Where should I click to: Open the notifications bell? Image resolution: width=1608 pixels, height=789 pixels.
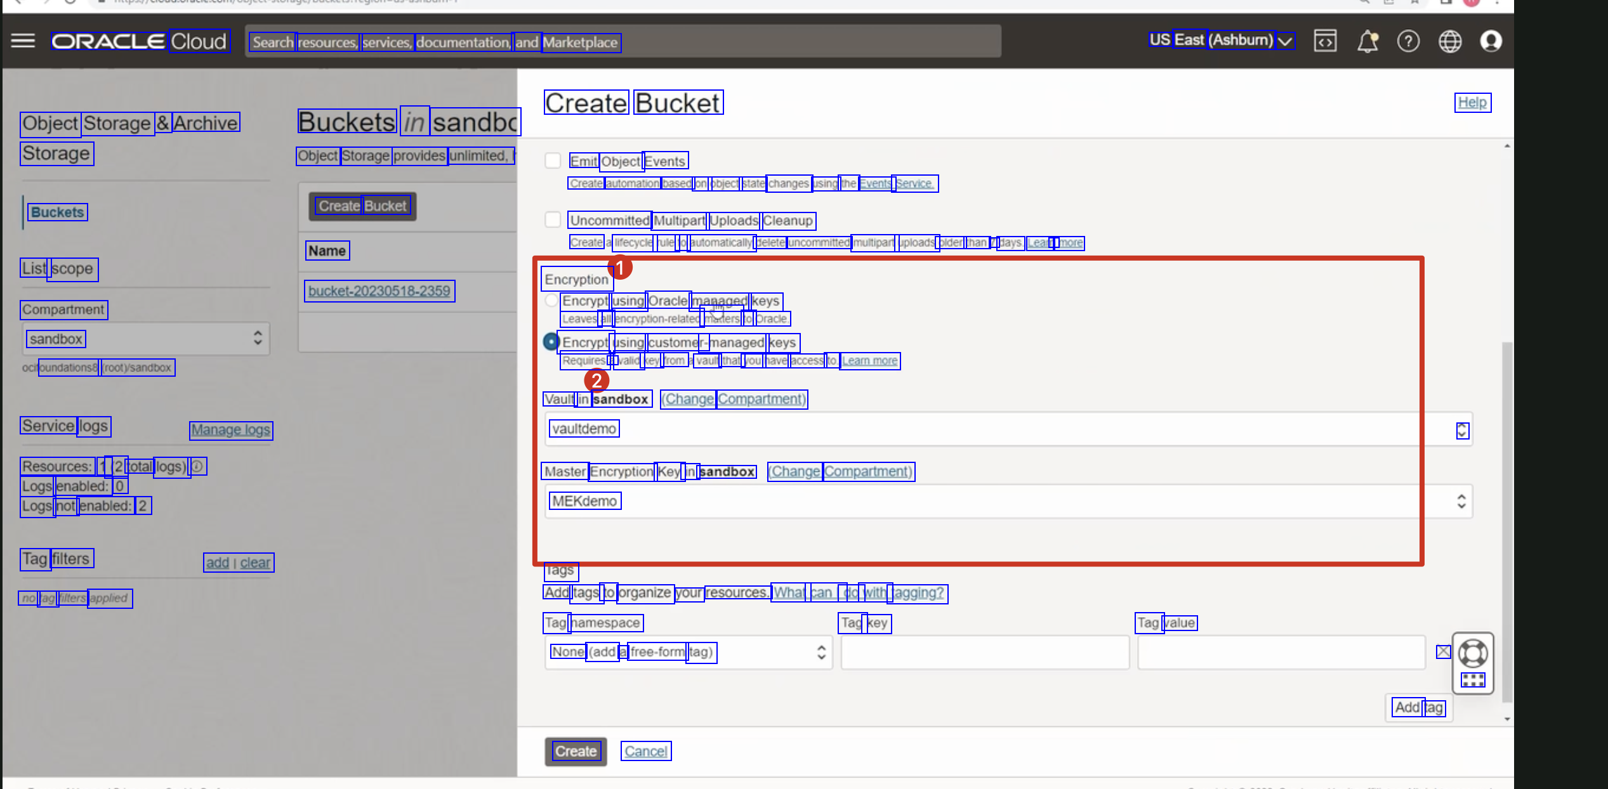tap(1367, 41)
